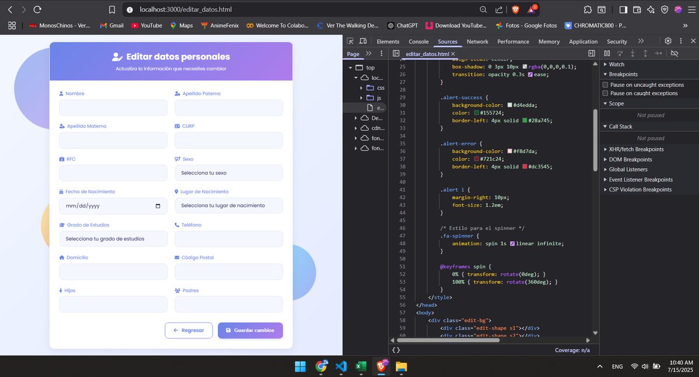Click the #d4edda color swatch
The height and width of the screenshot is (377, 699).
[x=510, y=105]
